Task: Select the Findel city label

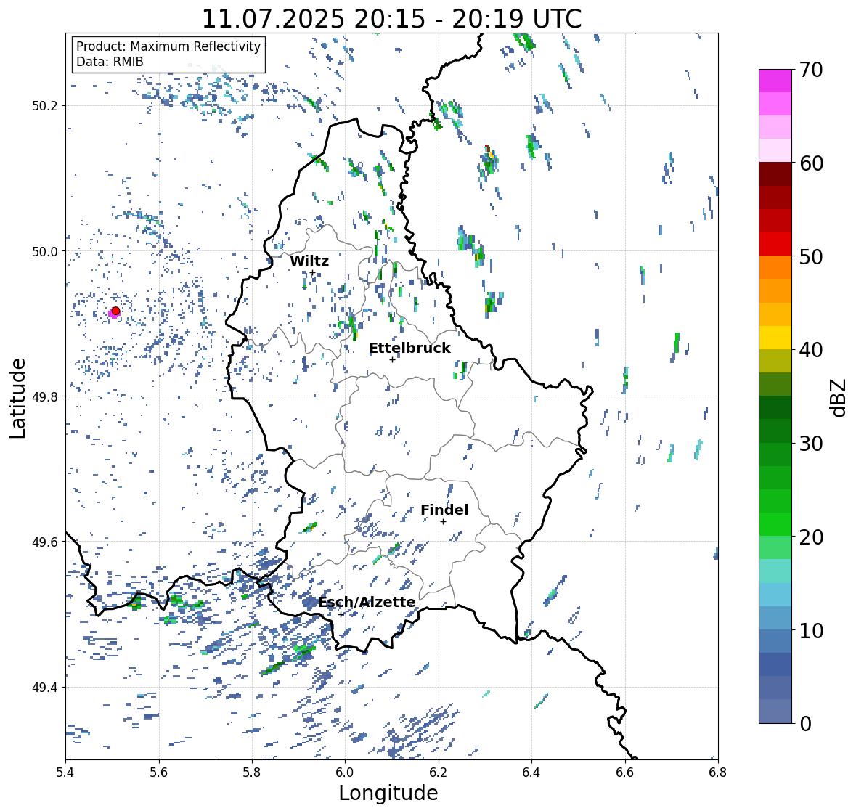Action: pos(444,510)
